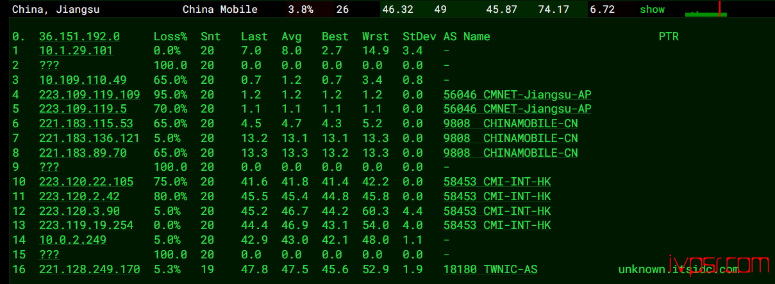Click the unresolved ??? address on hop 2
Viewport: 775px width, 284px height.
(x=49, y=66)
